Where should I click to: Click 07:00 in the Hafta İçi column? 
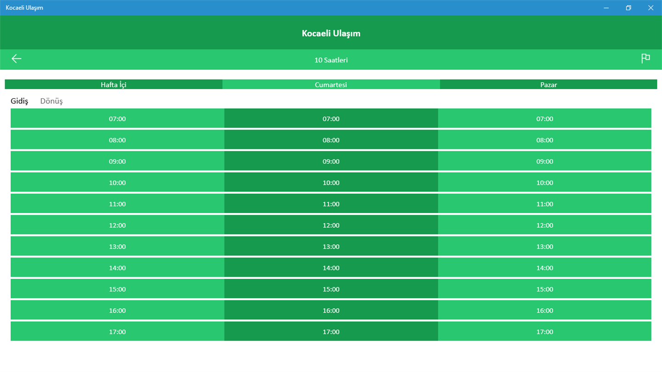(x=117, y=118)
